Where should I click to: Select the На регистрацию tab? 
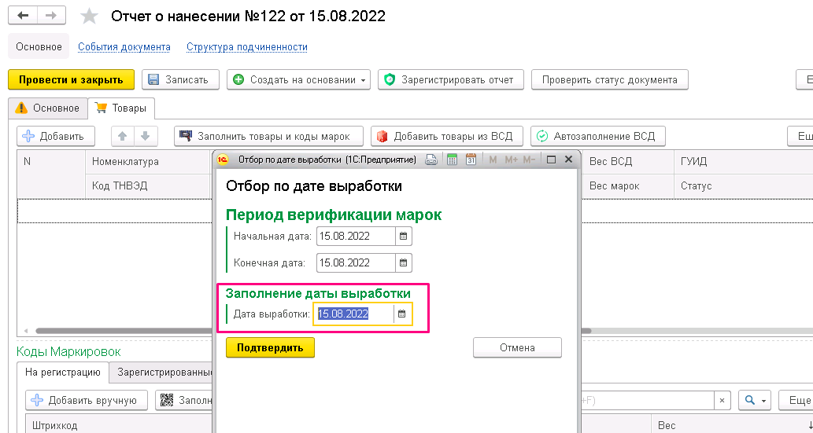63,372
